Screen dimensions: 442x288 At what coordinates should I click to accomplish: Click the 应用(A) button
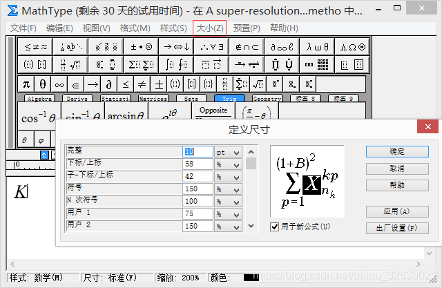coord(397,211)
